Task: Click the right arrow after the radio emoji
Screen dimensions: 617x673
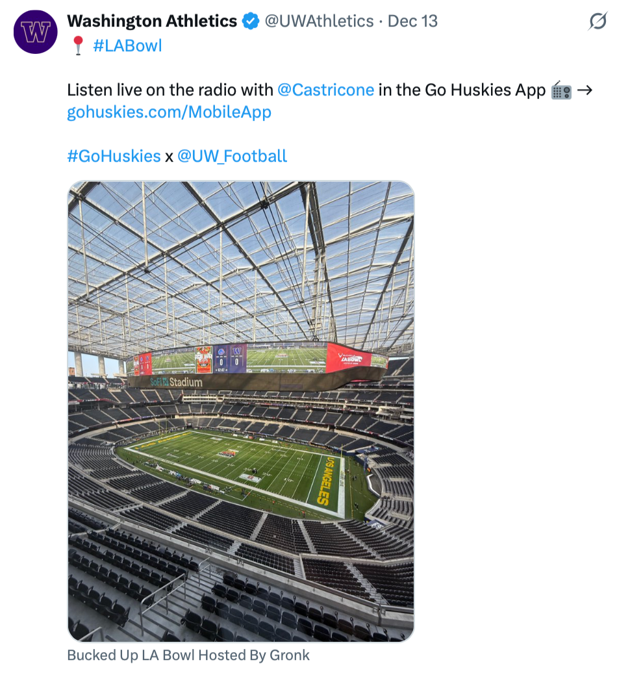Action: pyautogui.click(x=585, y=90)
